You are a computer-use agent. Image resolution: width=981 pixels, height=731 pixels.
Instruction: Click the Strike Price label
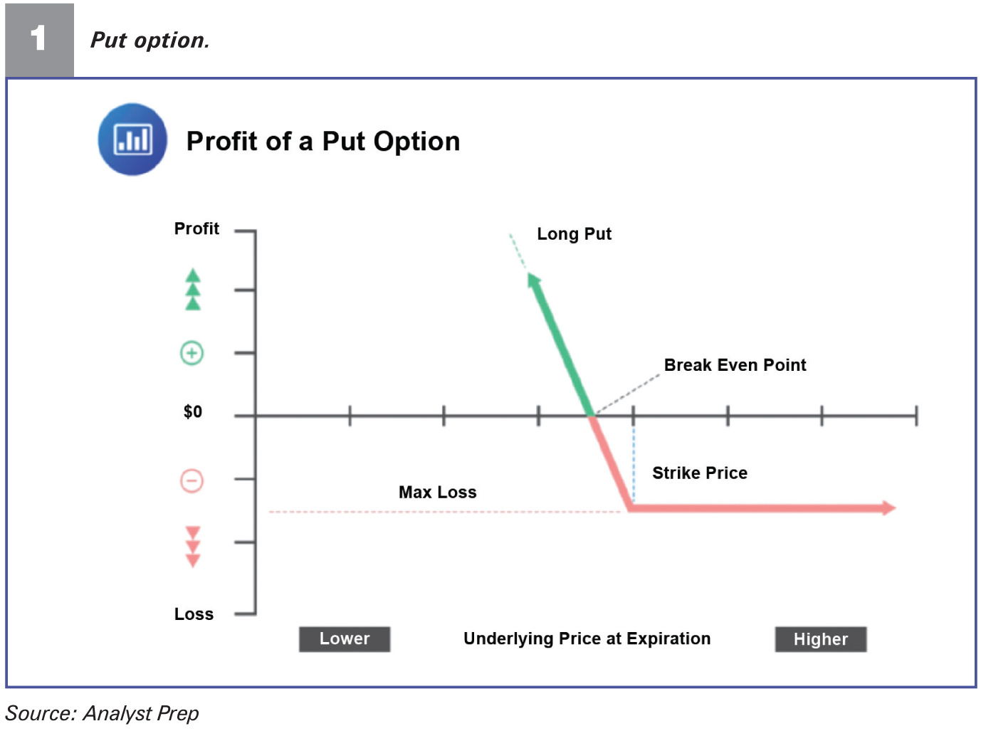point(700,473)
